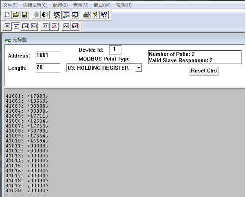Image resolution: width=246 pixels, height=197 pixels.
Task: Select 03: HOLDING REGISTER combo box text
Action: 98,68
